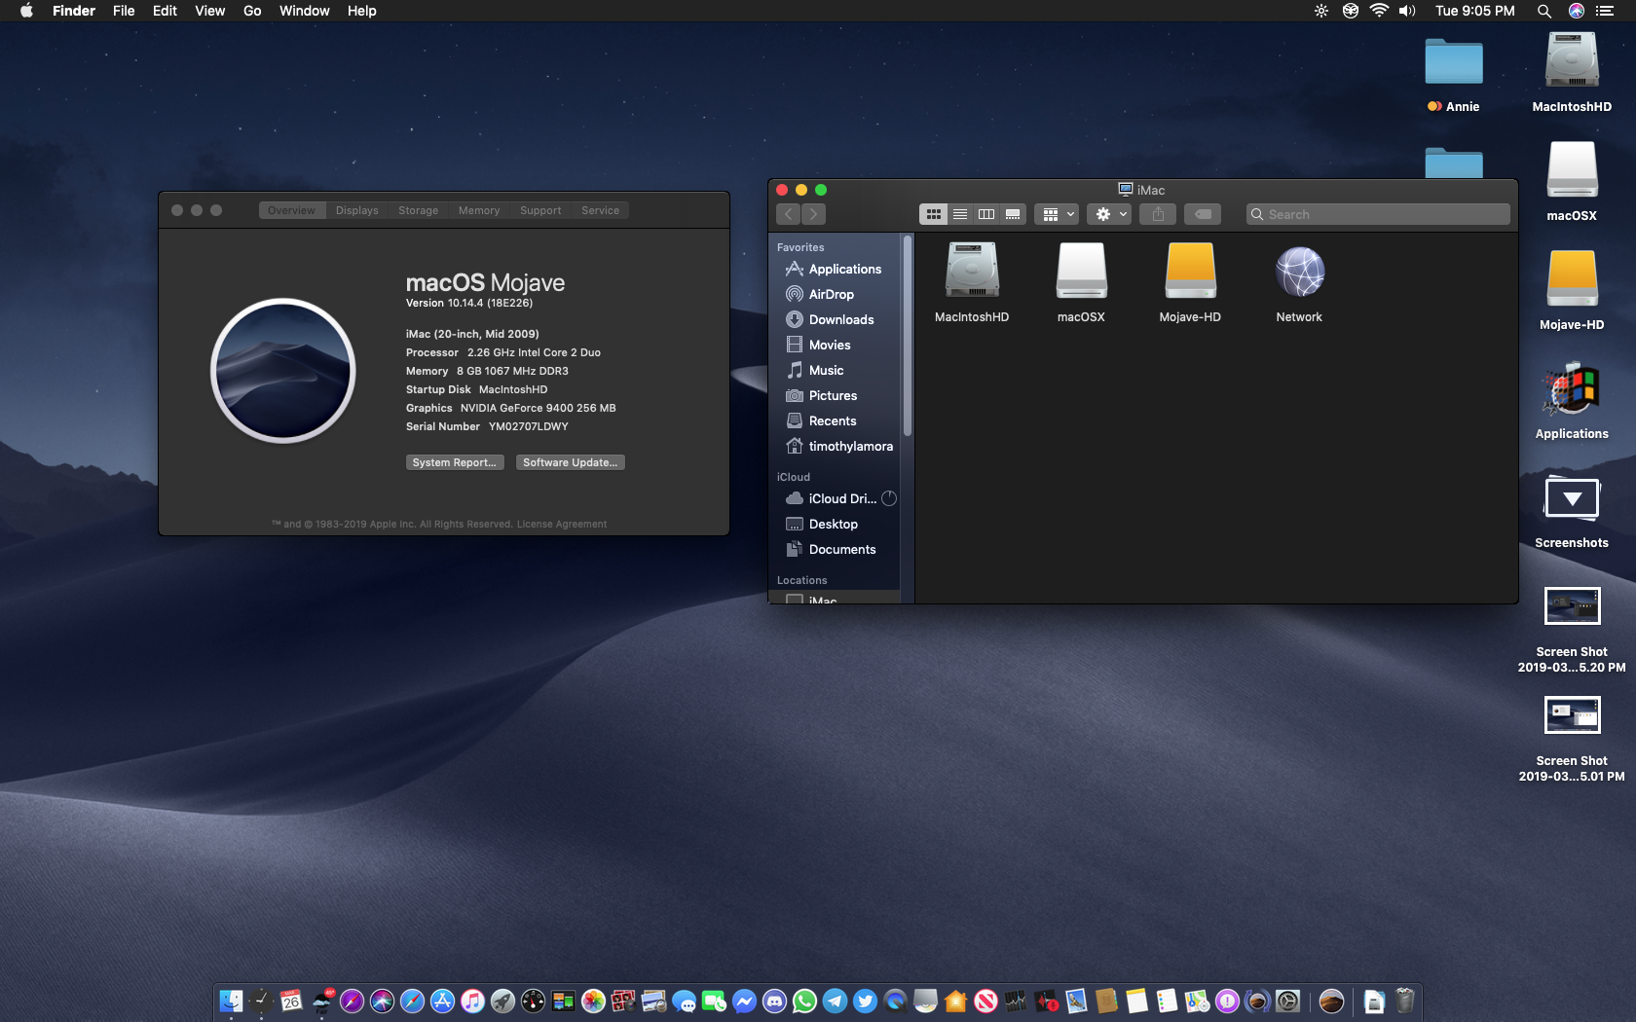Click the Software Update button

[571, 462]
